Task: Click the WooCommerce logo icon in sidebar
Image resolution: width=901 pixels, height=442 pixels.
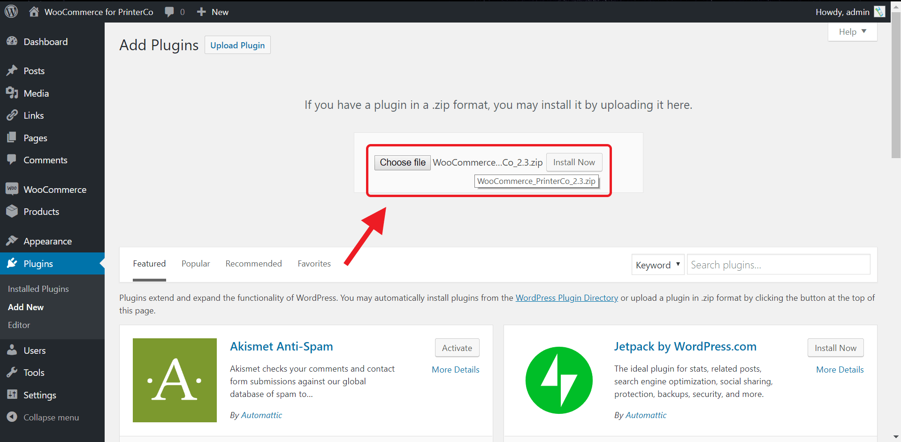Action: (12, 189)
